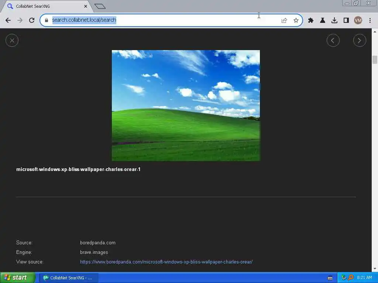The image size is (378, 283).
Task: Click the scrollbar up arrow
Action: 375,32
